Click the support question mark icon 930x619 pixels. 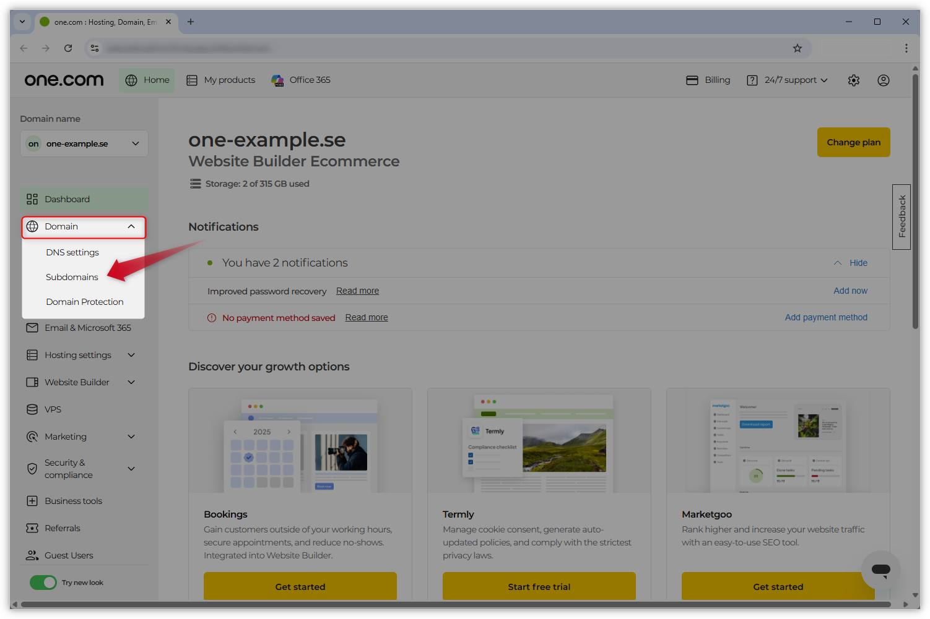[x=752, y=80]
